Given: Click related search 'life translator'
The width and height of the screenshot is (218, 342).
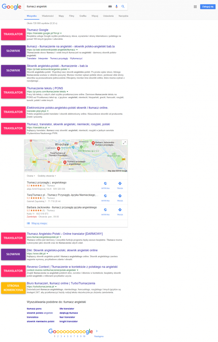Looking at the screenshot, I should point(67,309).
